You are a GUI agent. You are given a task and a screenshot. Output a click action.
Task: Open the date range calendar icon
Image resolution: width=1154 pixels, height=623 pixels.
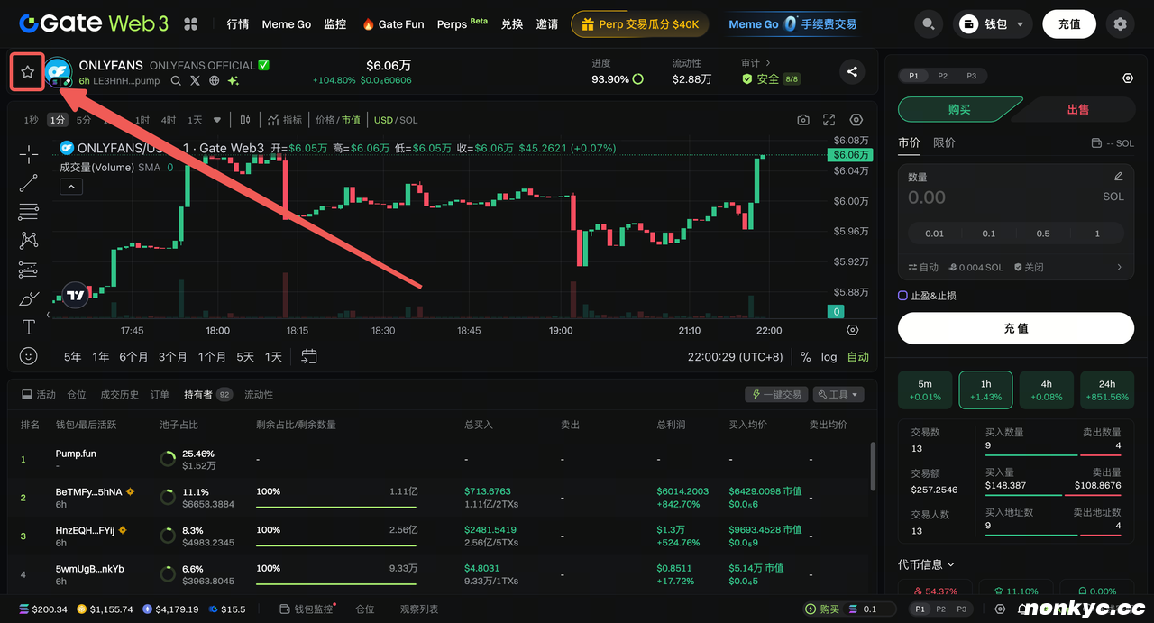[309, 356]
